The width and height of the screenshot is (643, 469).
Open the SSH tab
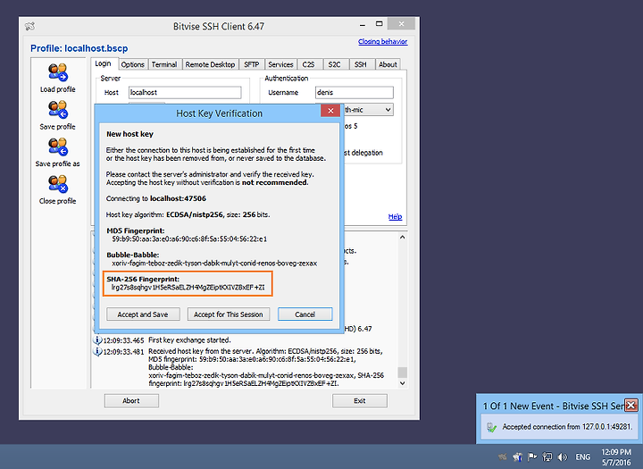[361, 64]
